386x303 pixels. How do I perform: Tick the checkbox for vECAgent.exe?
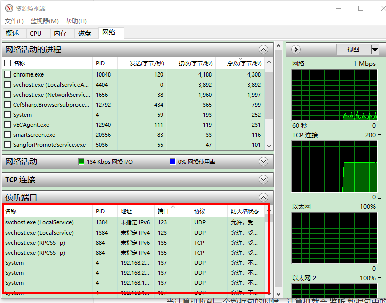point(8,125)
